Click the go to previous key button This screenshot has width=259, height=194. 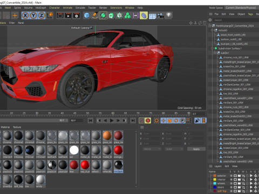point(99,121)
